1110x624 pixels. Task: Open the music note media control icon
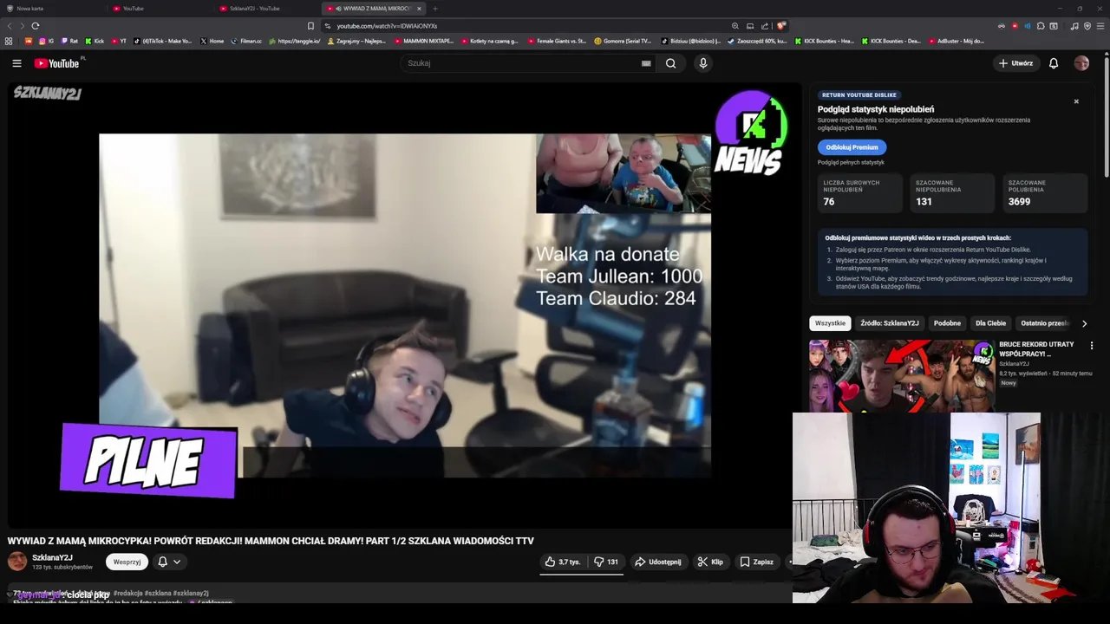(x=1075, y=26)
